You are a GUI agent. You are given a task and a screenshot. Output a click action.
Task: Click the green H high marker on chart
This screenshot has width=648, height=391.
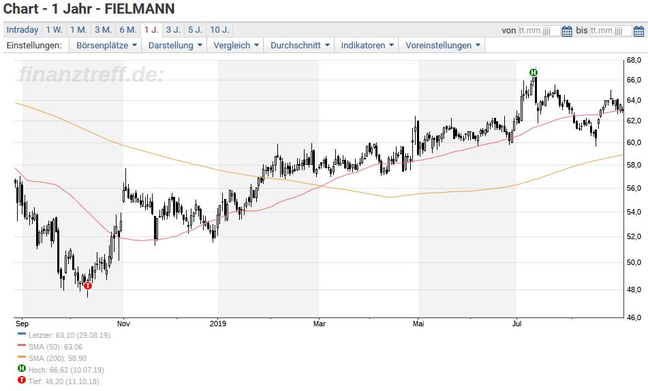[534, 73]
